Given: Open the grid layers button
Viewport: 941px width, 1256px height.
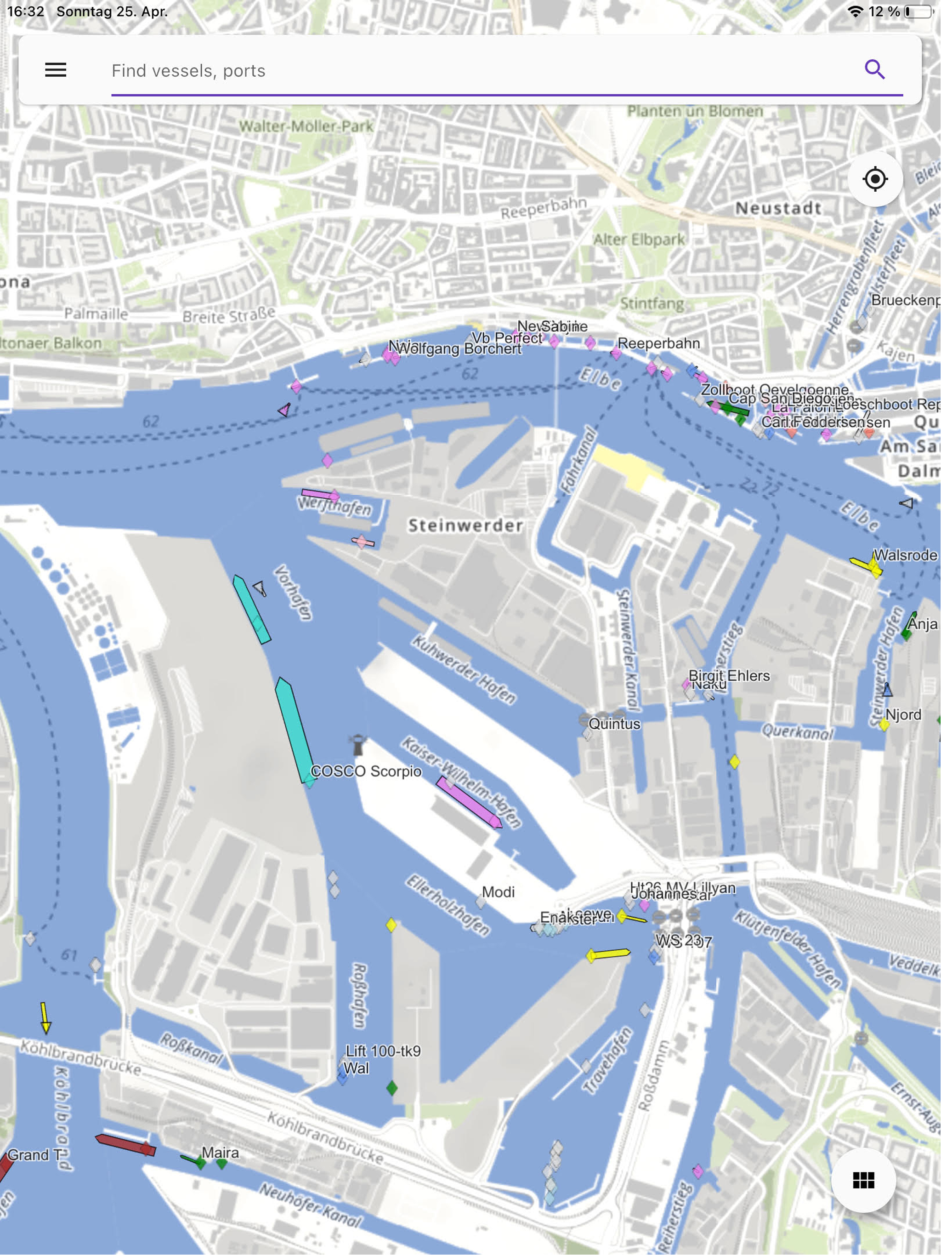Looking at the screenshot, I should tap(863, 1181).
